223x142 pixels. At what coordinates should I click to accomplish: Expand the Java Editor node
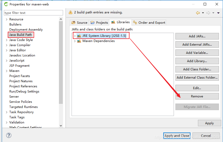pos(6,50)
